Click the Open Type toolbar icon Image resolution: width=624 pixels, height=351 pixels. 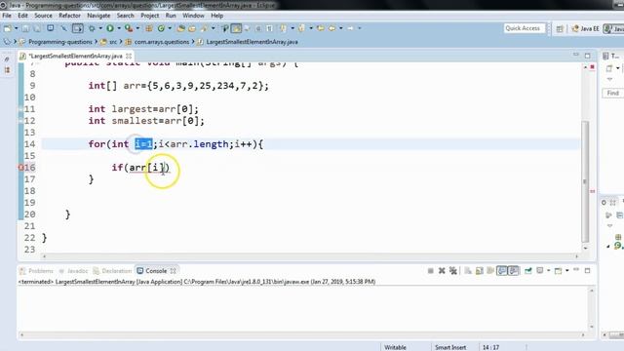(180, 28)
